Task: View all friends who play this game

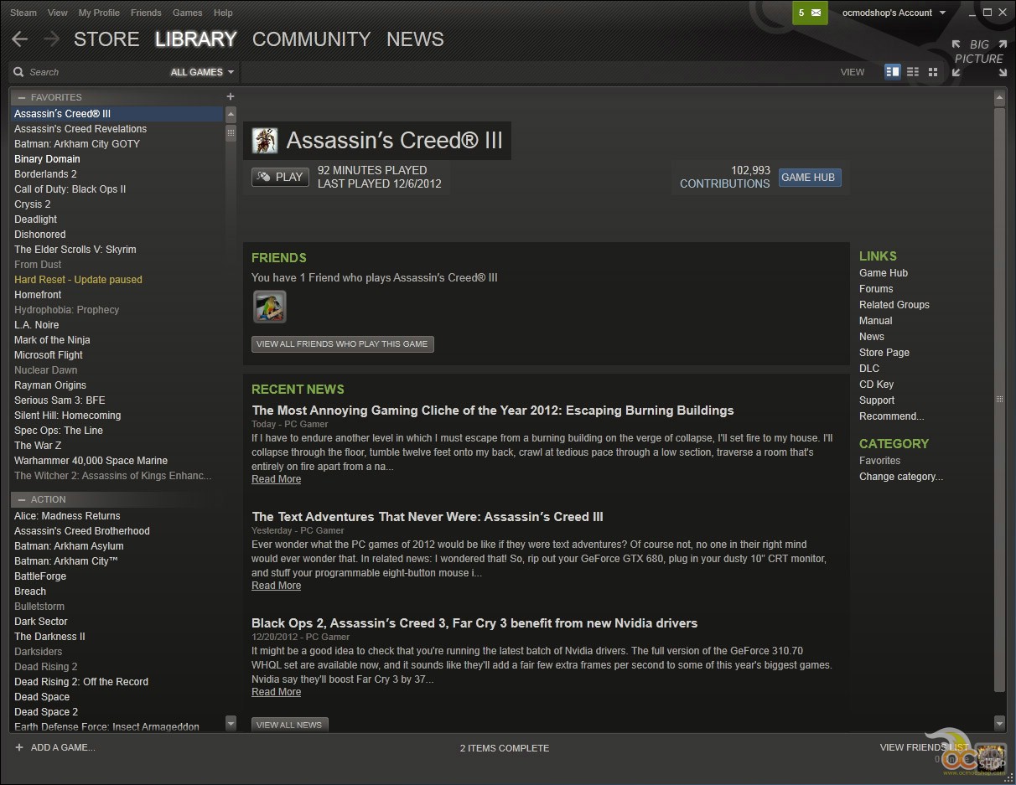Action: (342, 343)
